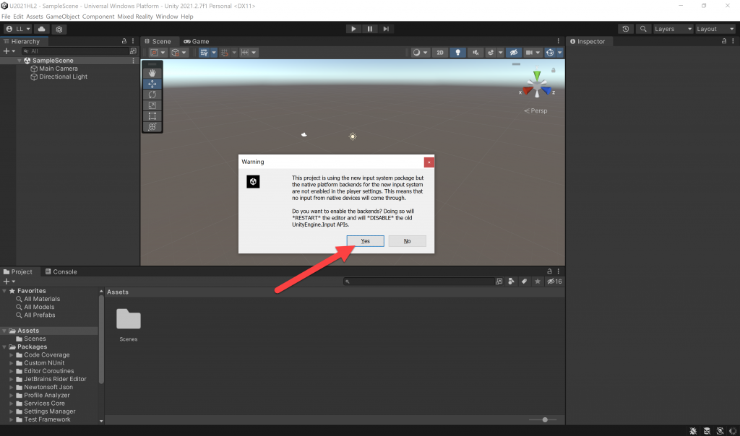This screenshot has height=436, width=740.
Task: Click Hierarchy search field
Action: coord(75,51)
